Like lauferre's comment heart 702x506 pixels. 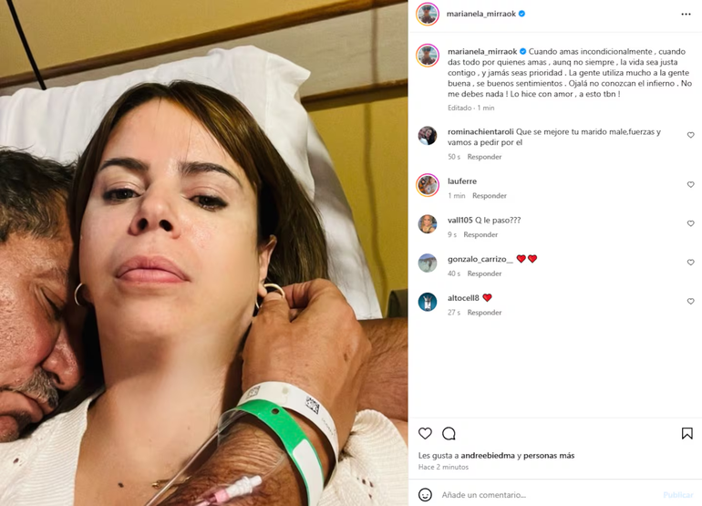(x=690, y=184)
